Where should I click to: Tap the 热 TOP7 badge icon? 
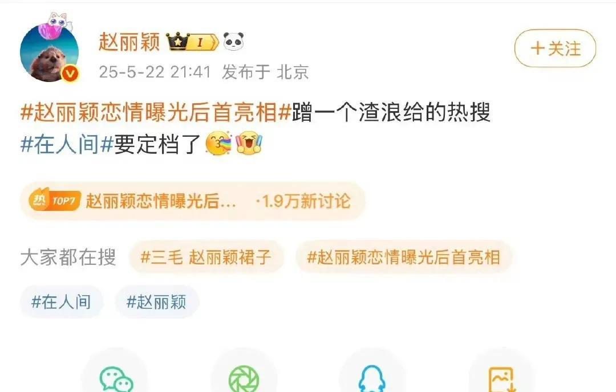(x=55, y=201)
